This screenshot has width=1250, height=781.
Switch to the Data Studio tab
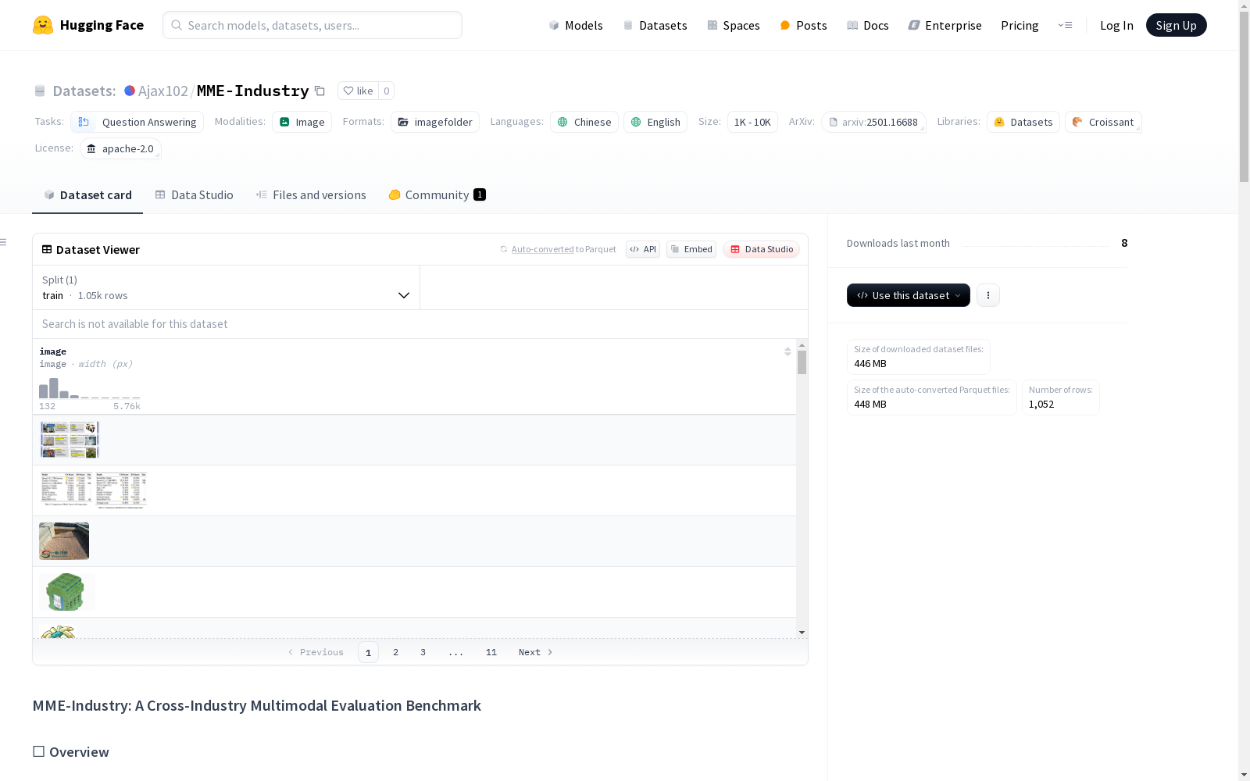click(x=194, y=195)
